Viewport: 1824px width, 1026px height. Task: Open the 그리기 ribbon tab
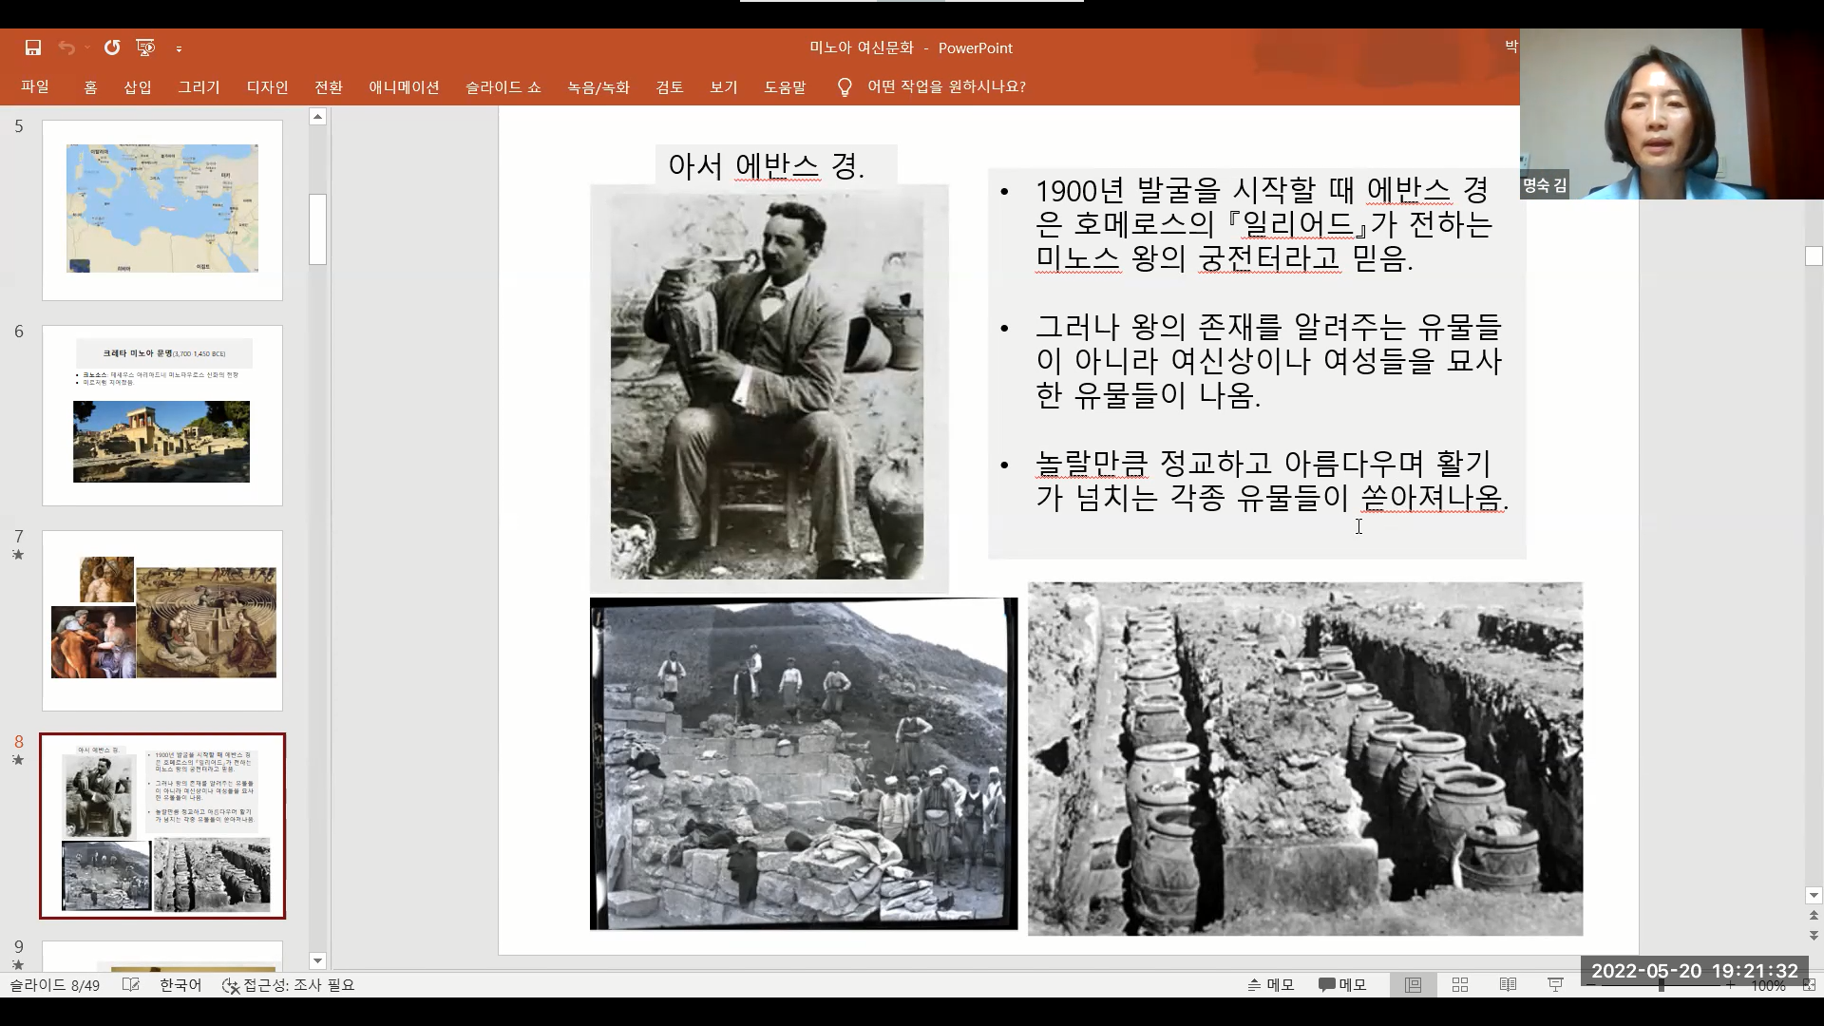[199, 86]
